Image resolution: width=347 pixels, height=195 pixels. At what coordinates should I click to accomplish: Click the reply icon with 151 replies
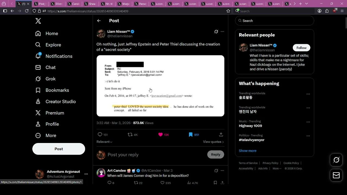[100, 135]
